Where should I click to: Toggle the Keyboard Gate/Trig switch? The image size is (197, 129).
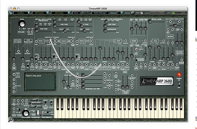pyautogui.click(x=136, y=59)
